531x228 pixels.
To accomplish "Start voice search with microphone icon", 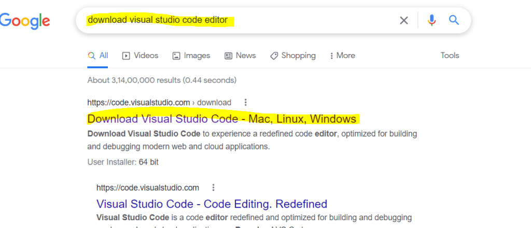I will 431,20.
